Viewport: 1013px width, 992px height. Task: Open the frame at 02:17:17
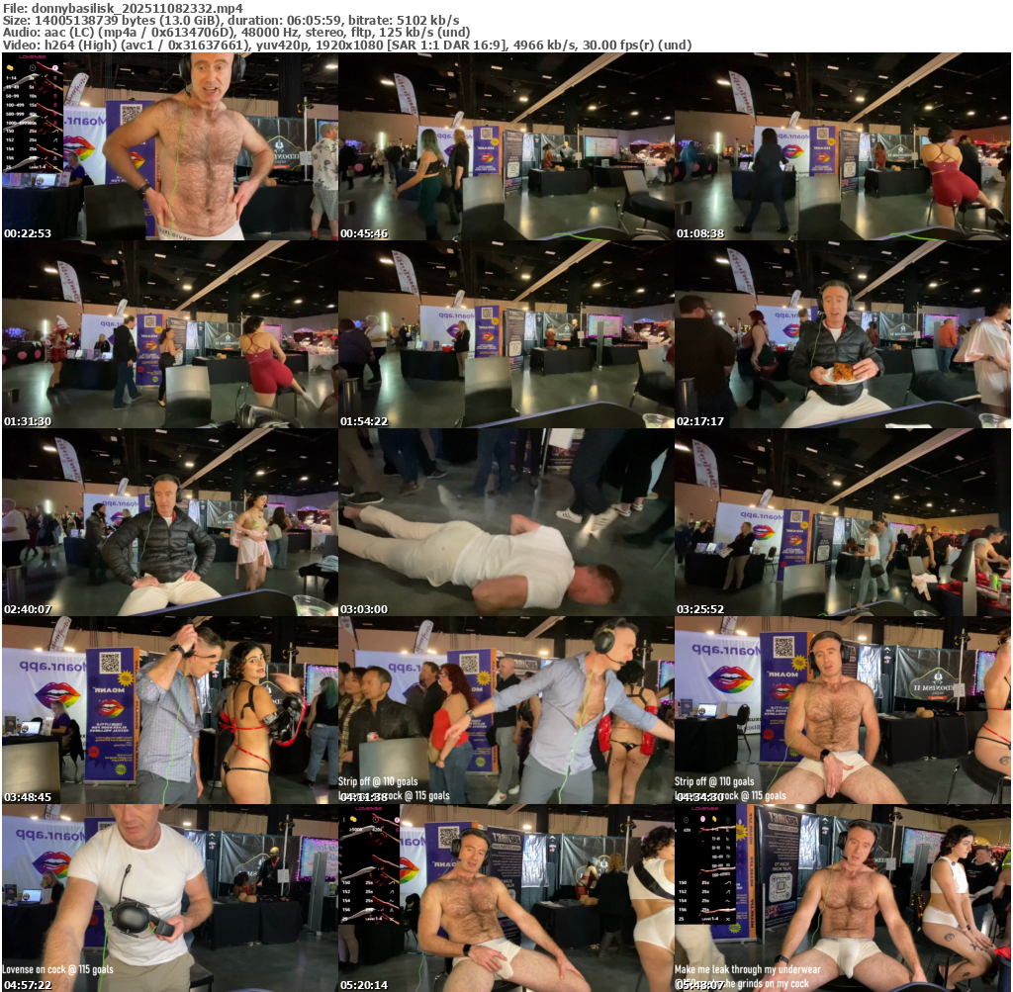tap(842, 334)
